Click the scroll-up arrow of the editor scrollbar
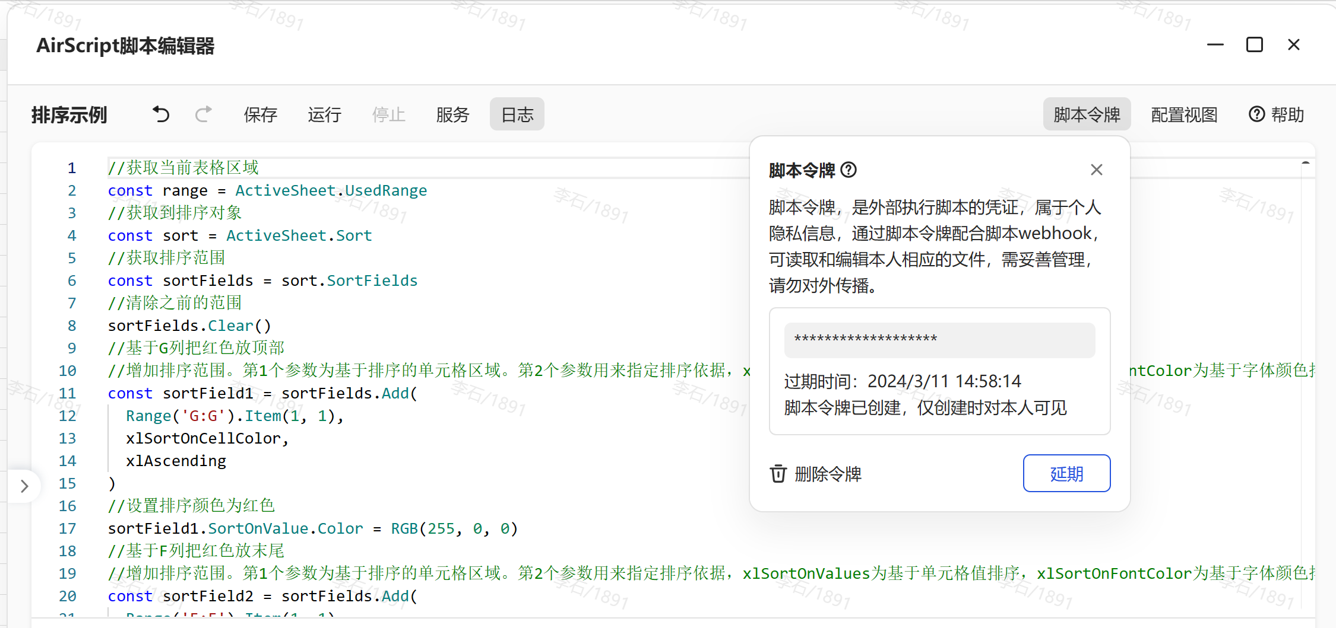 tap(1305, 163)
